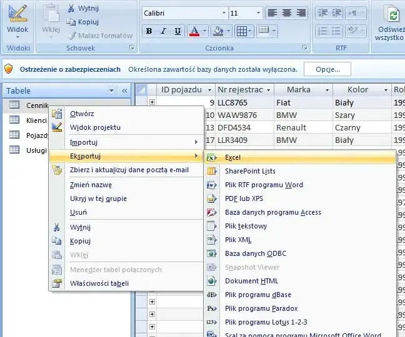The width and height of the screenshot is (405, 337).
Task: Choose Wytnij in the context menu
Action: [126, 227]
